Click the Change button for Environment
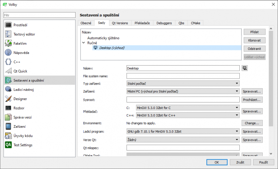 [x=252, y=123]
